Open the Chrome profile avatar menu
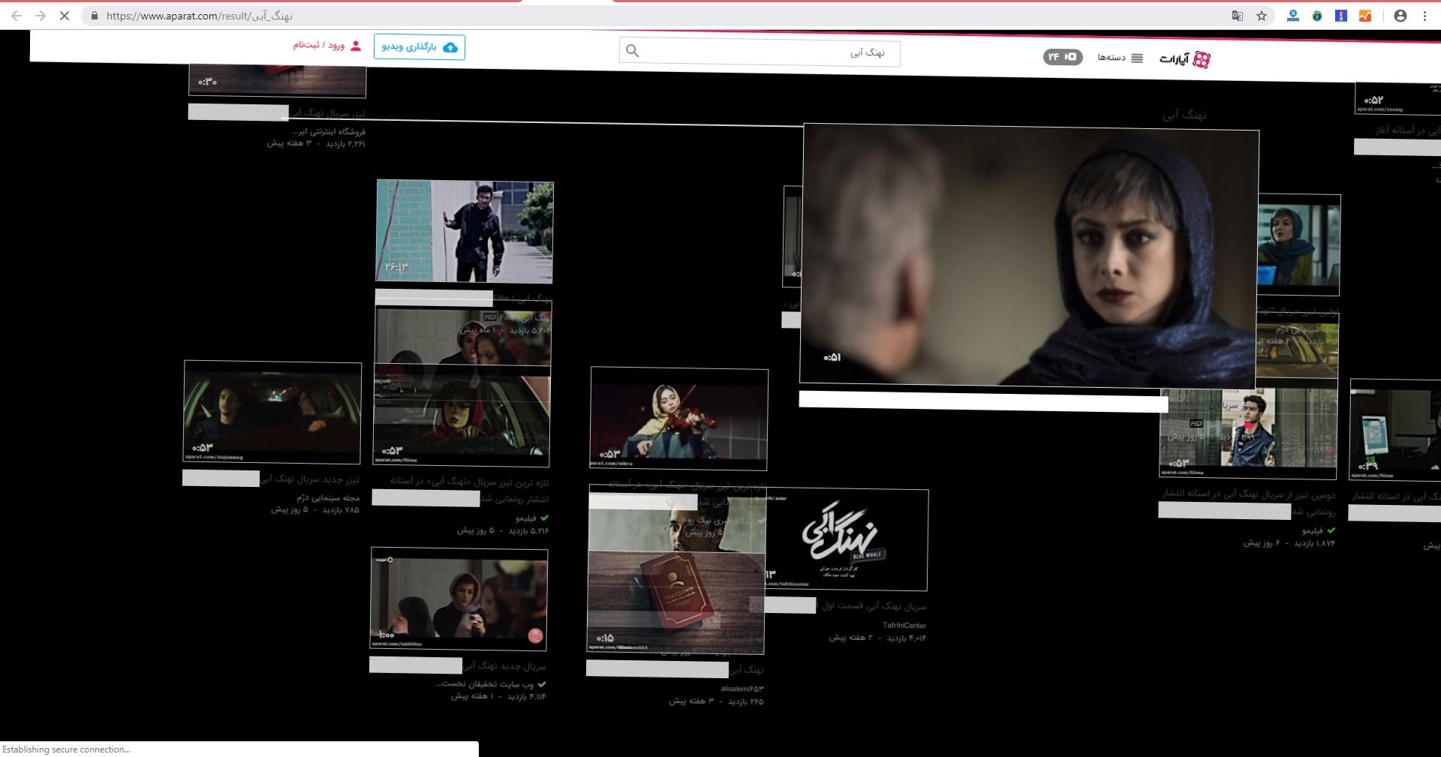1441x757 pixels. click(1400, 16)
